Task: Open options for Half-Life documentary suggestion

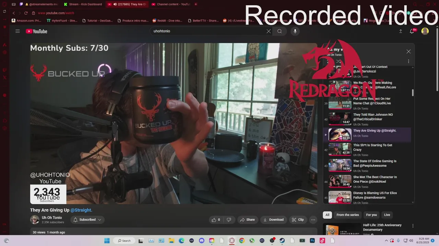Action: (413, 226)
